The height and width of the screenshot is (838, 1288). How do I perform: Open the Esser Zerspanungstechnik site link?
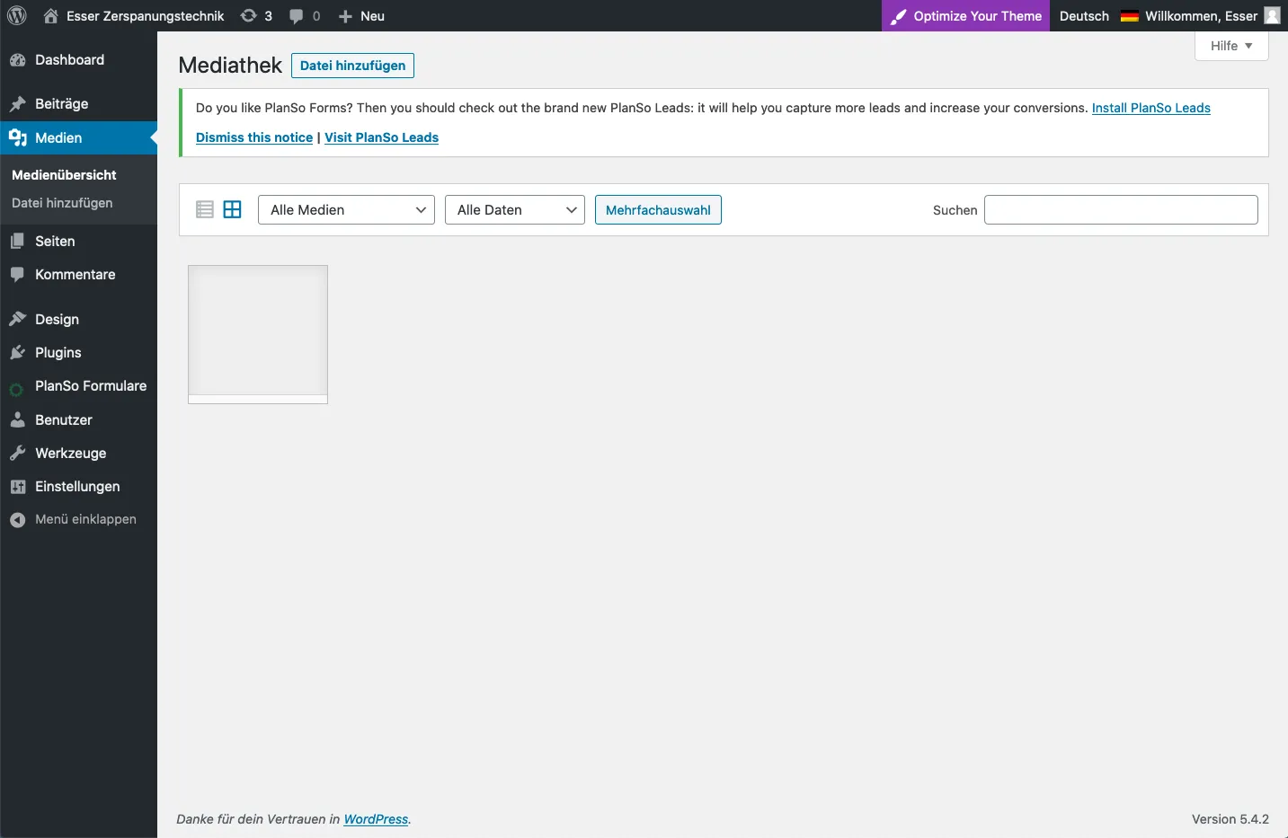tap(134, 16)
